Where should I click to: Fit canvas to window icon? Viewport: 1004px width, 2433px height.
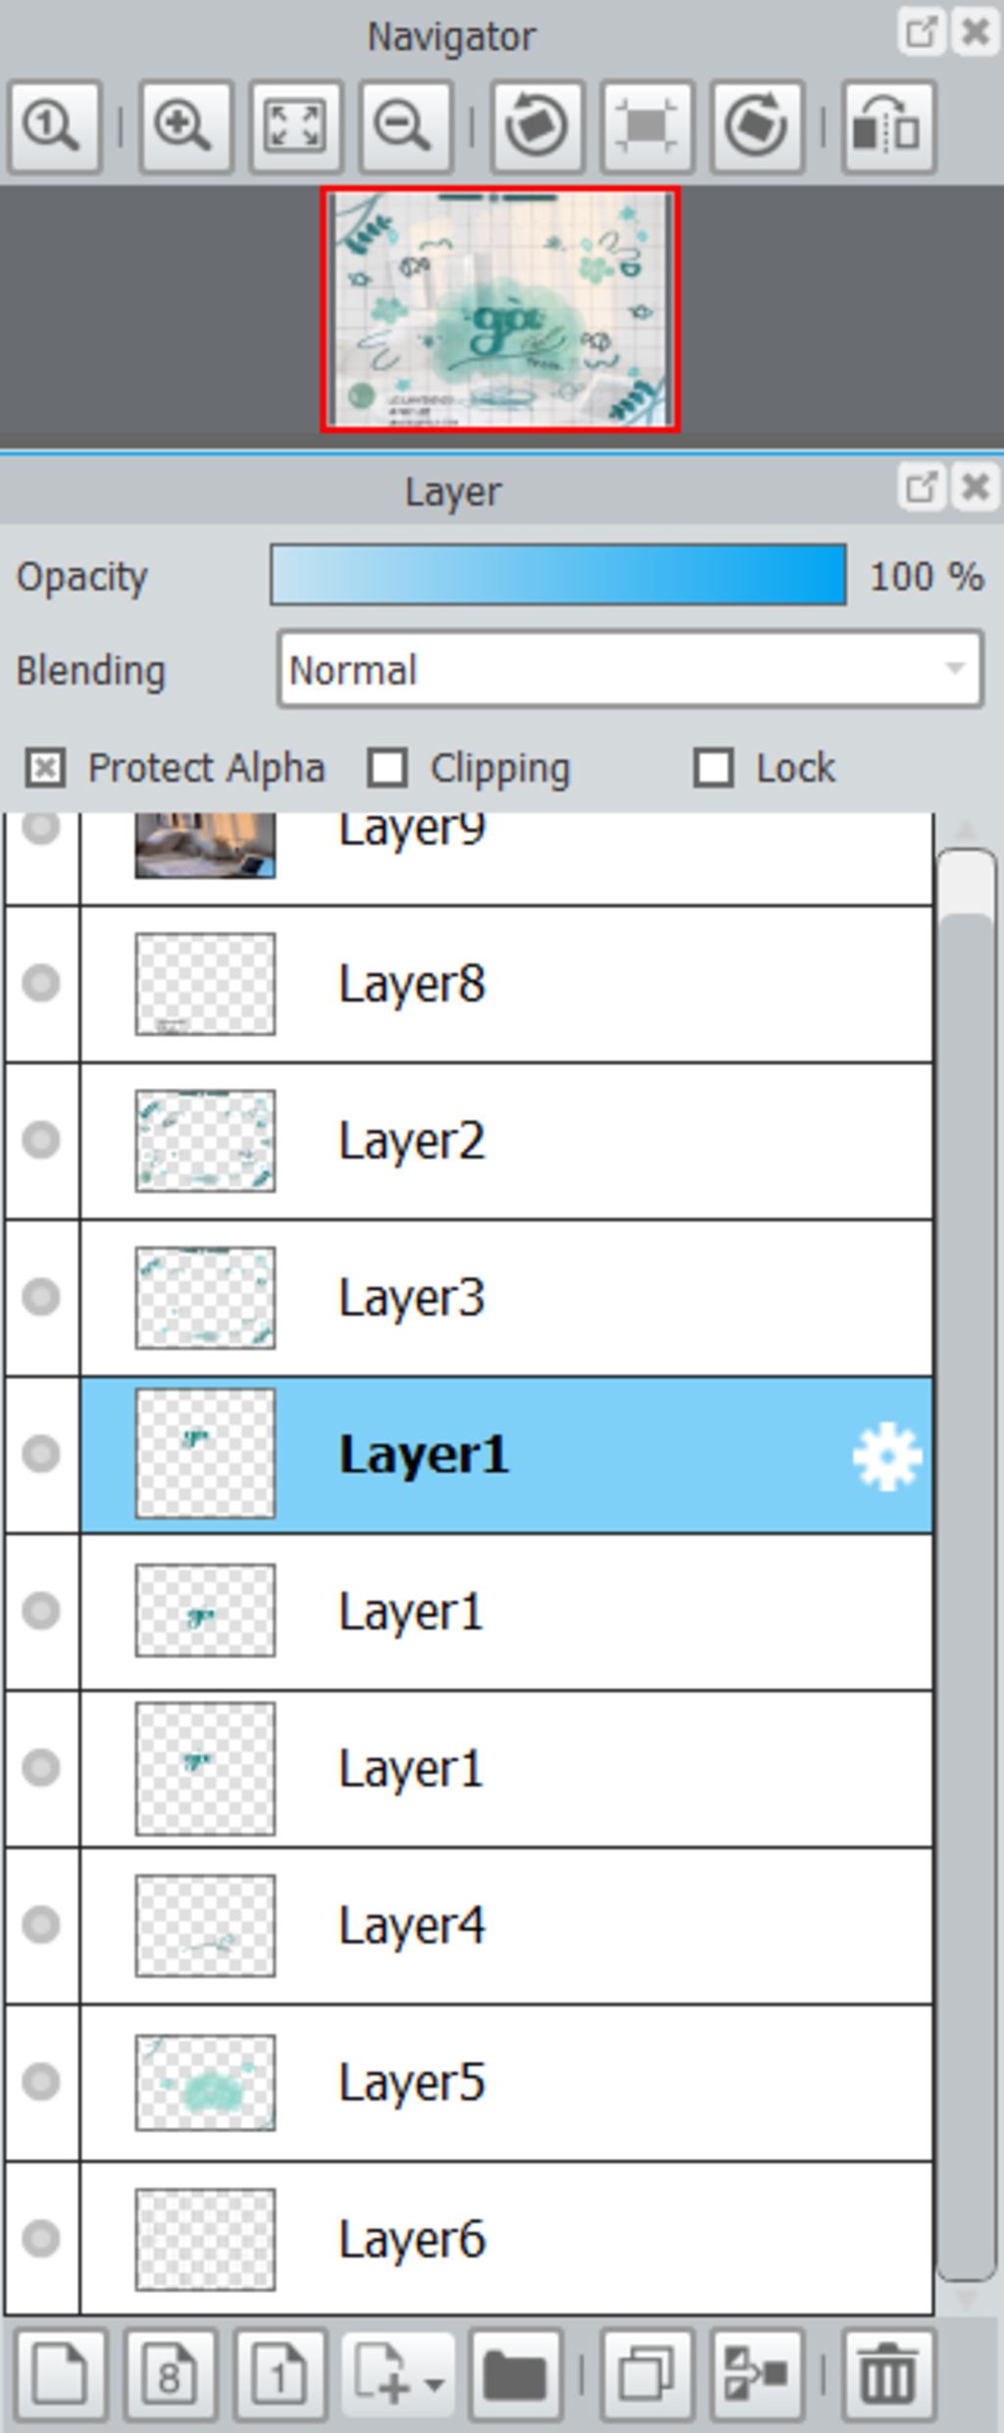295,128
